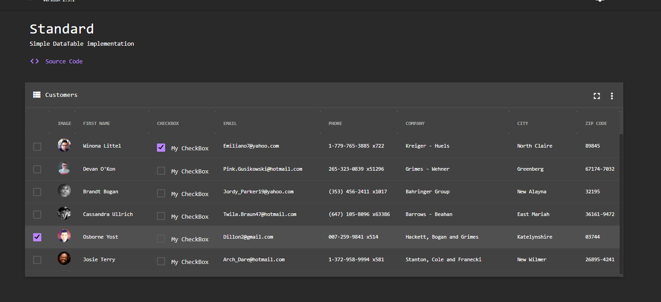Click Cassandra Ullrich's avatar image
Viewport: 661px width, 302px height.
tap(64, 213)
